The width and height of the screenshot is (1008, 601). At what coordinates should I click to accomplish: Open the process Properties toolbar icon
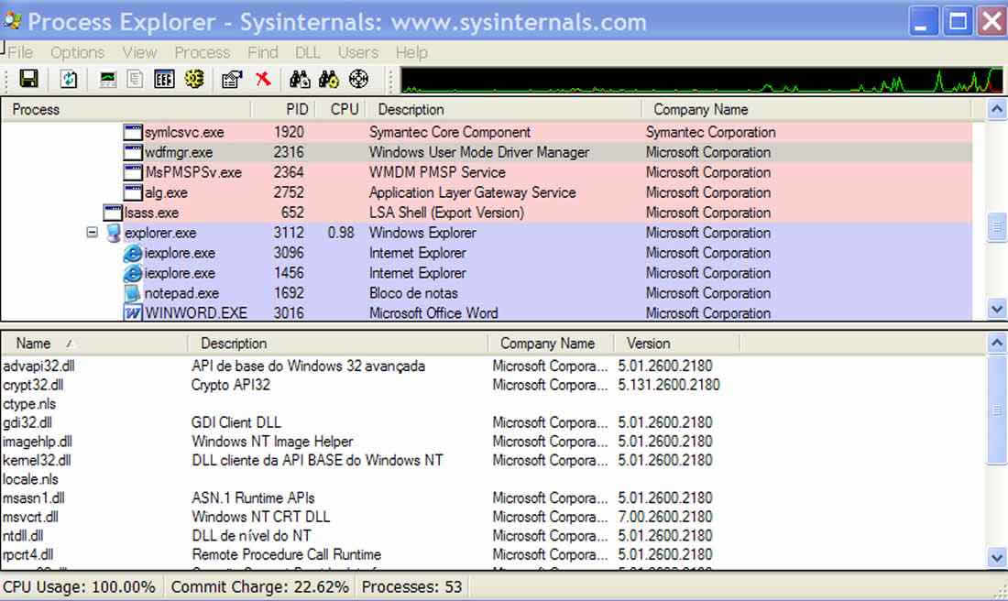tap(232, 79)
